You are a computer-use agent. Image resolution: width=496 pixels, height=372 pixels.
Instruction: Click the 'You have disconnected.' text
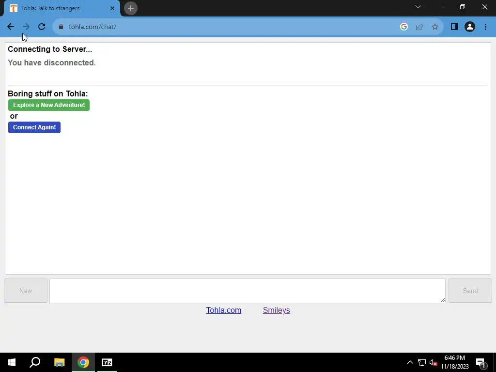(51, 62)
